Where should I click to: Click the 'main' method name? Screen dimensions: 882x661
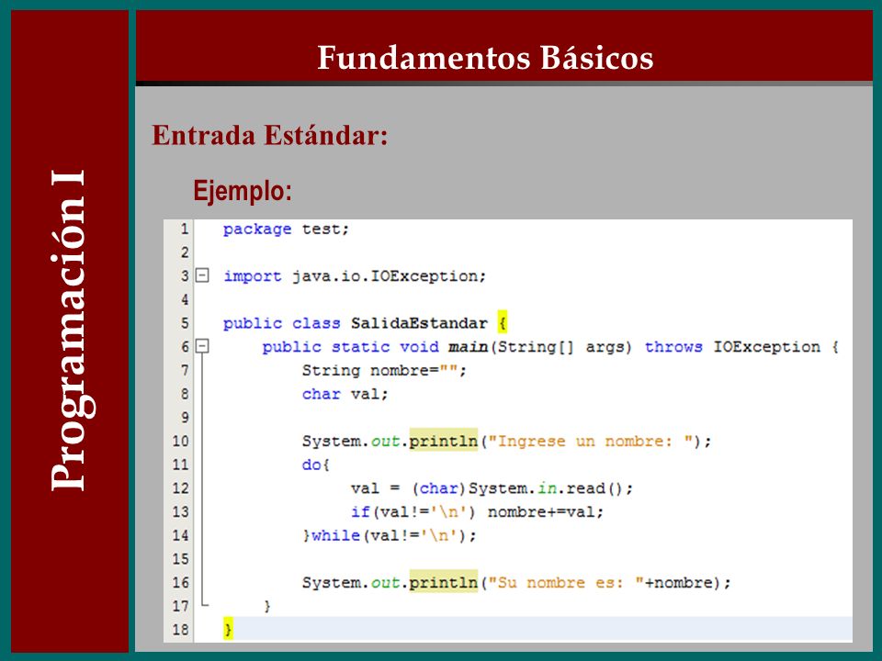468,346
